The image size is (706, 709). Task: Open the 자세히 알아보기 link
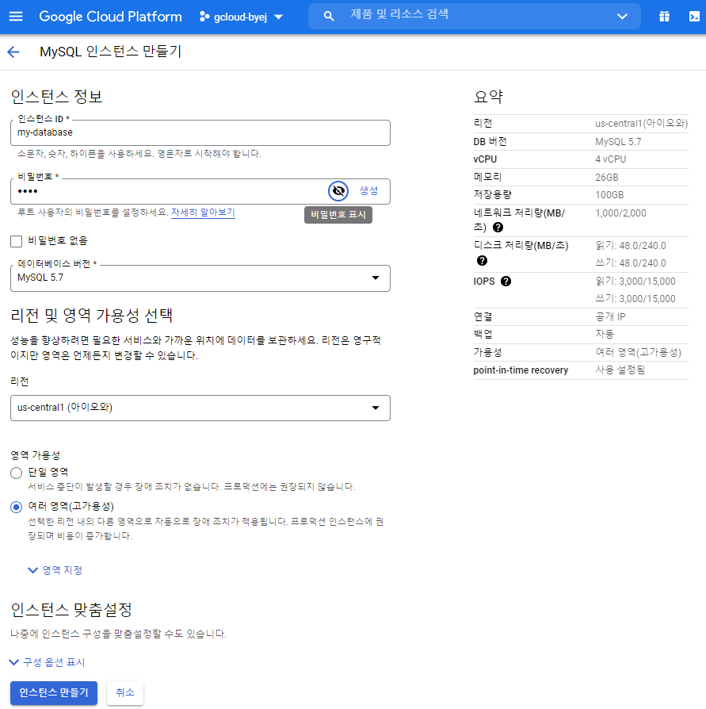203,213
